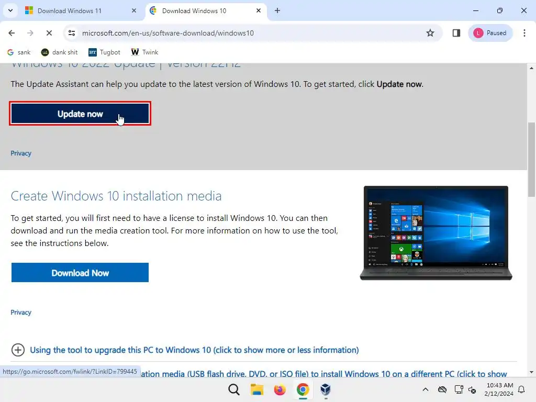Select the Chrome taskbar icon

pos(303,389)
